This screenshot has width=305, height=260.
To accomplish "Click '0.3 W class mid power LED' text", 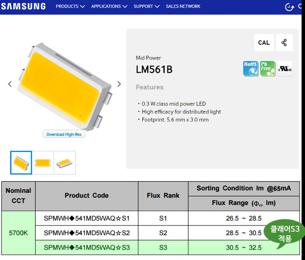I will click(174, 104).
